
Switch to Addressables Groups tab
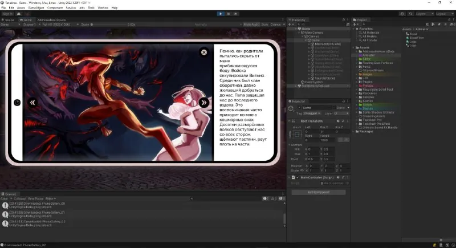coord(51,20)
